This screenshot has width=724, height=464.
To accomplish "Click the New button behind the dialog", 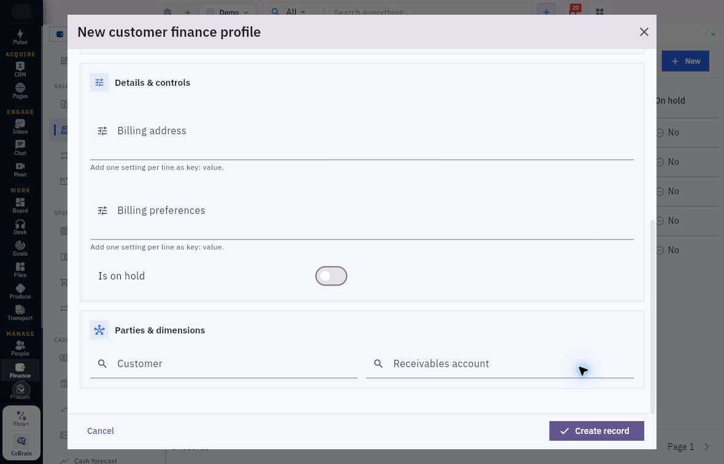I will point(685,61).
